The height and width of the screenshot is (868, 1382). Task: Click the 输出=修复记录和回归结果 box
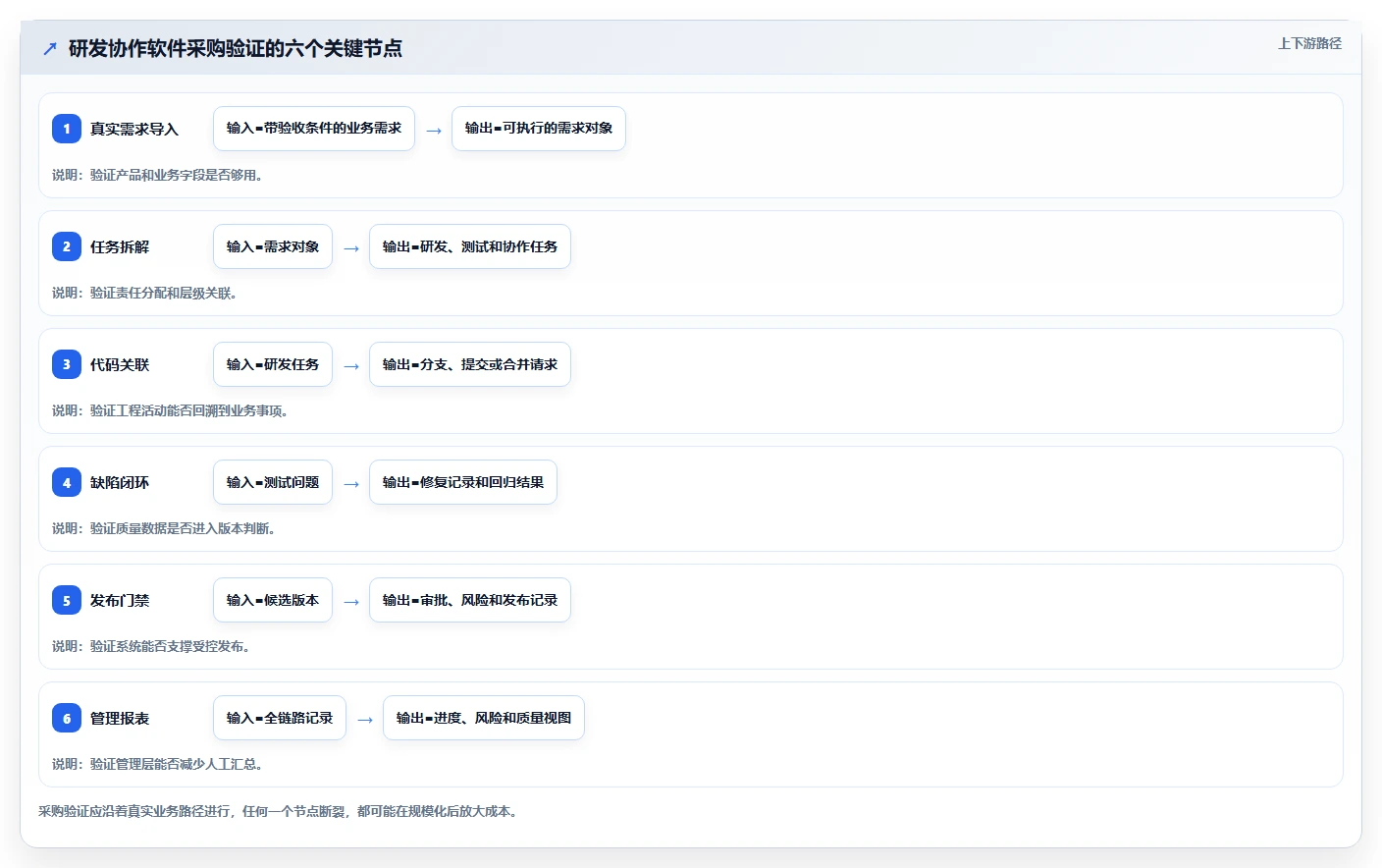click(463, 482)
